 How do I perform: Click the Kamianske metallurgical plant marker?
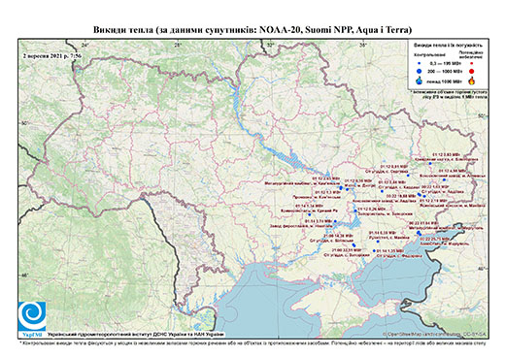341,187
